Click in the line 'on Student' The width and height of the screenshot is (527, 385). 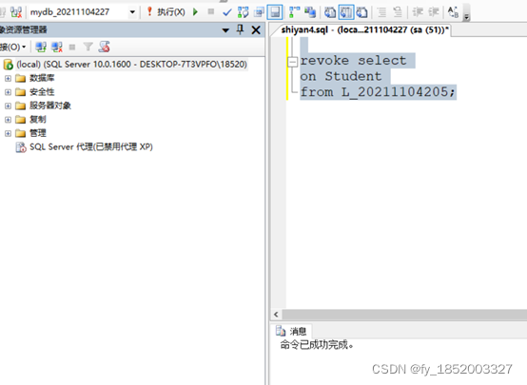pyautogui.click(x=341, y=76)
